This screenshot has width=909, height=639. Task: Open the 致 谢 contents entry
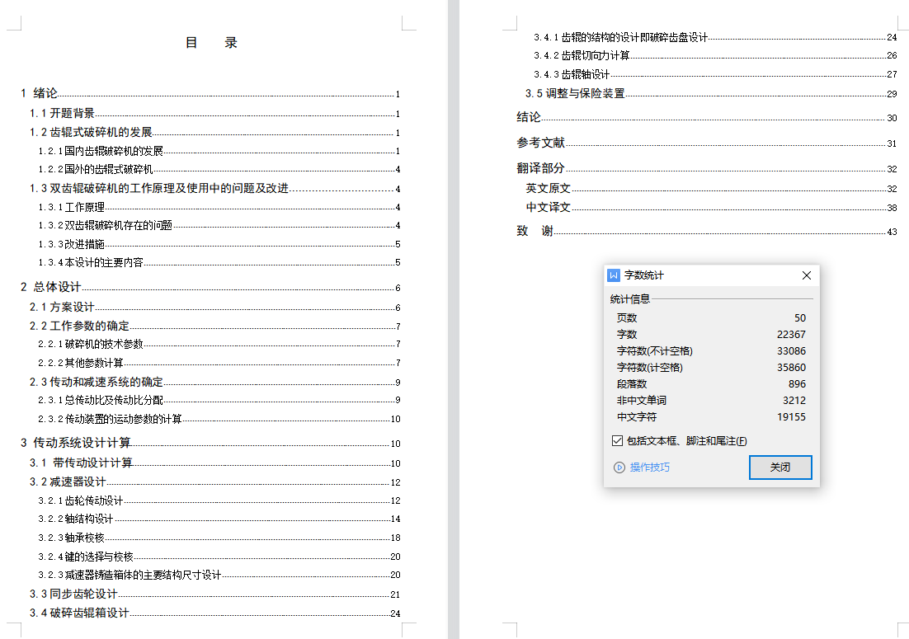point(535,231)
